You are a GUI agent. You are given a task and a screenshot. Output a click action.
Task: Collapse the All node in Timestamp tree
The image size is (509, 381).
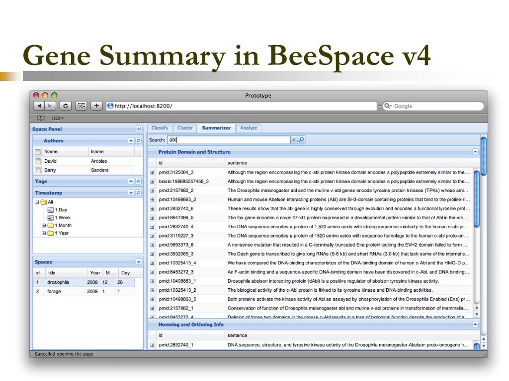point(37,202)
